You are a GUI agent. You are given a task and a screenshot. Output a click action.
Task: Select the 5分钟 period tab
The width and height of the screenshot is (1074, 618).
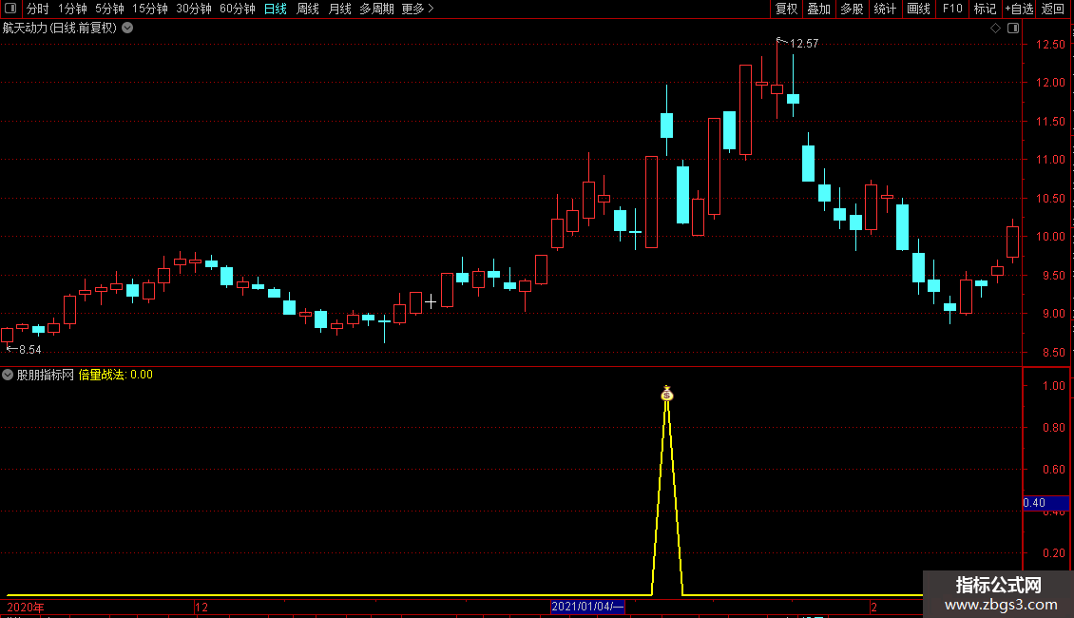[109, 9]
